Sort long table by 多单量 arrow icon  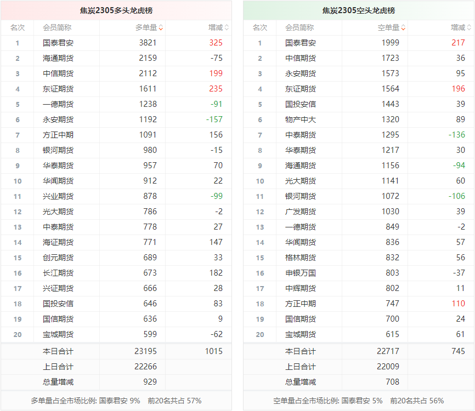click(x=161, y=27)
